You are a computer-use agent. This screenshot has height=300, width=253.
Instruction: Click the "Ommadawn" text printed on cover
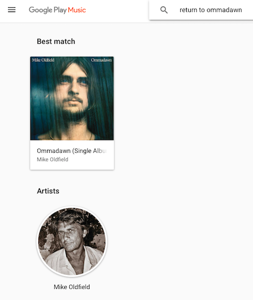coord(101,60)
